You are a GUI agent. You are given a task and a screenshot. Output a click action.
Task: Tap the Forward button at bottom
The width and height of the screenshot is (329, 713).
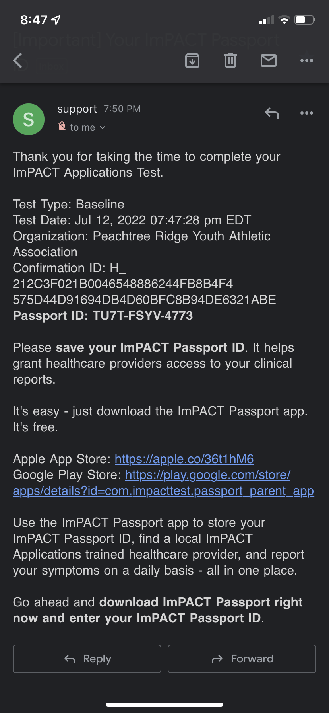click(242, 659)
